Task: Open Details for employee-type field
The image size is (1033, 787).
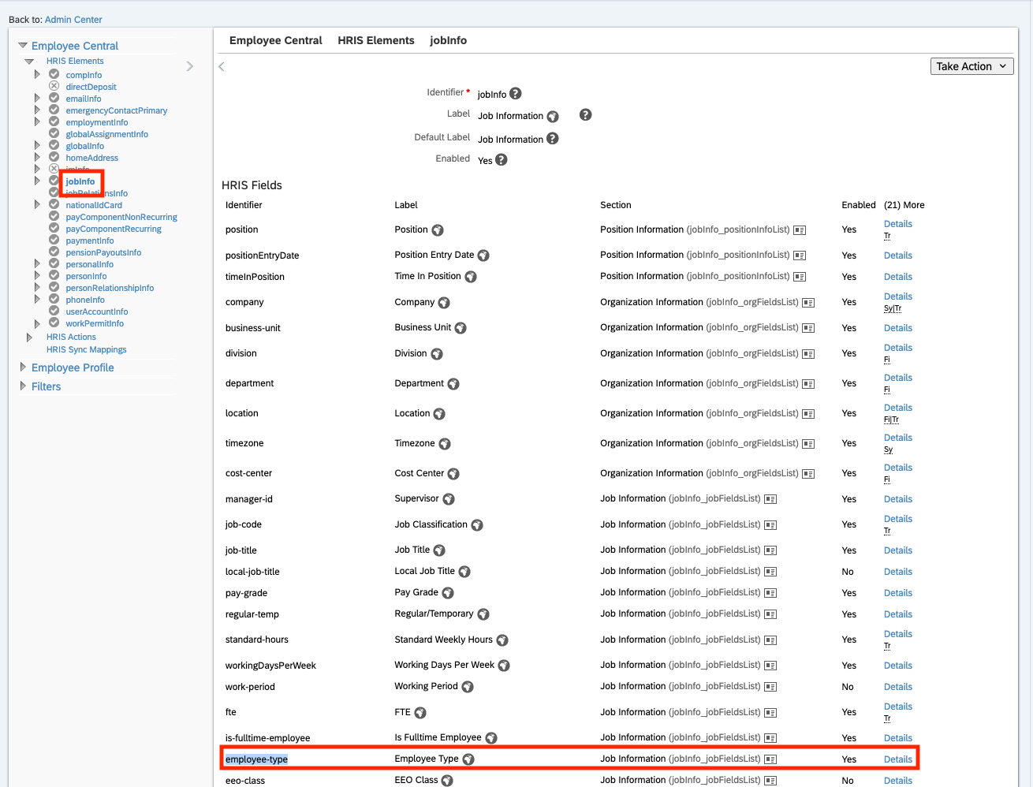Action: click(898, 759)
